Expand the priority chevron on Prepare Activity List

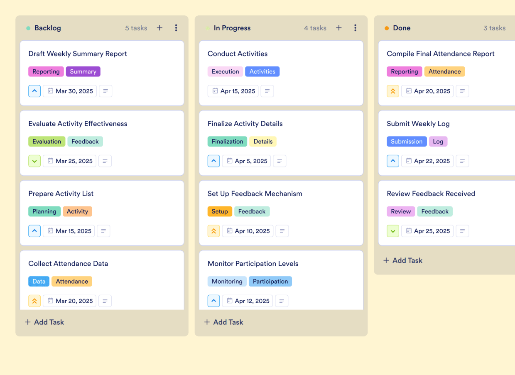34,231
